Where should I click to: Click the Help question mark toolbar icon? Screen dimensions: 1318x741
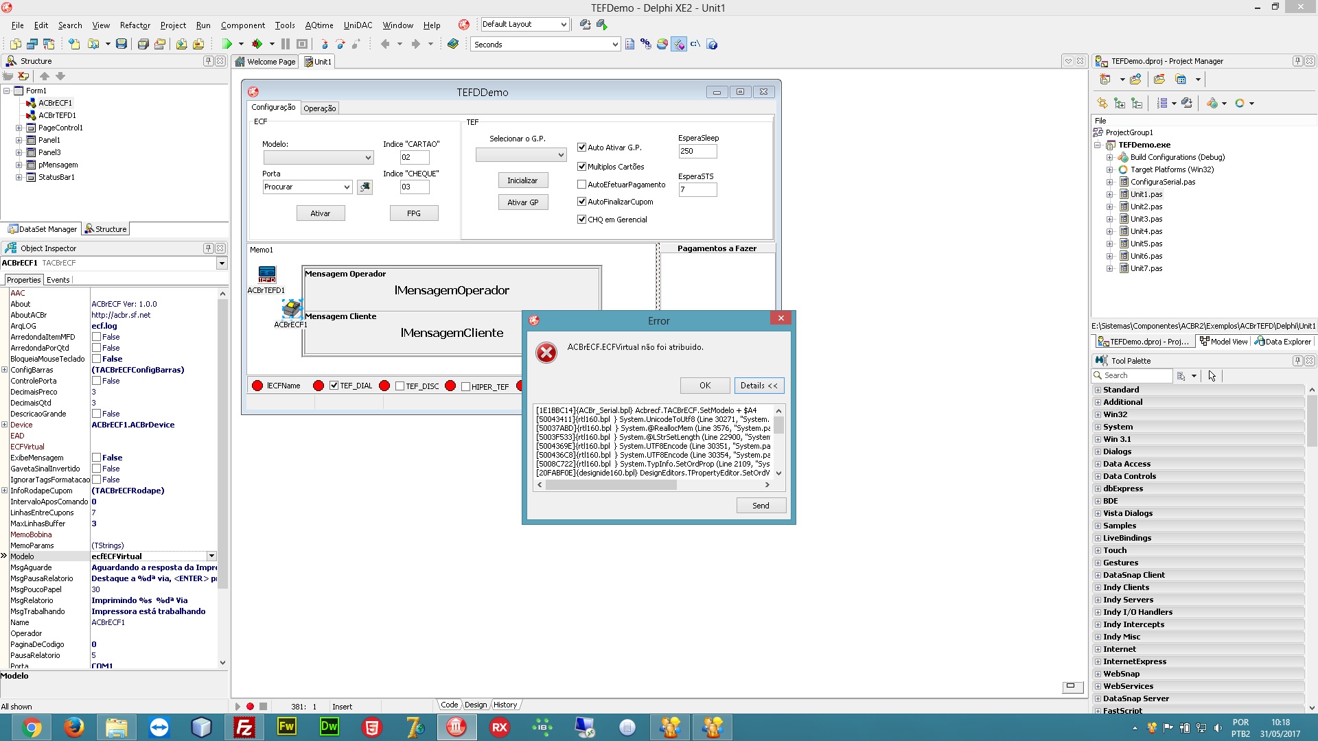[x=713, y=44]
